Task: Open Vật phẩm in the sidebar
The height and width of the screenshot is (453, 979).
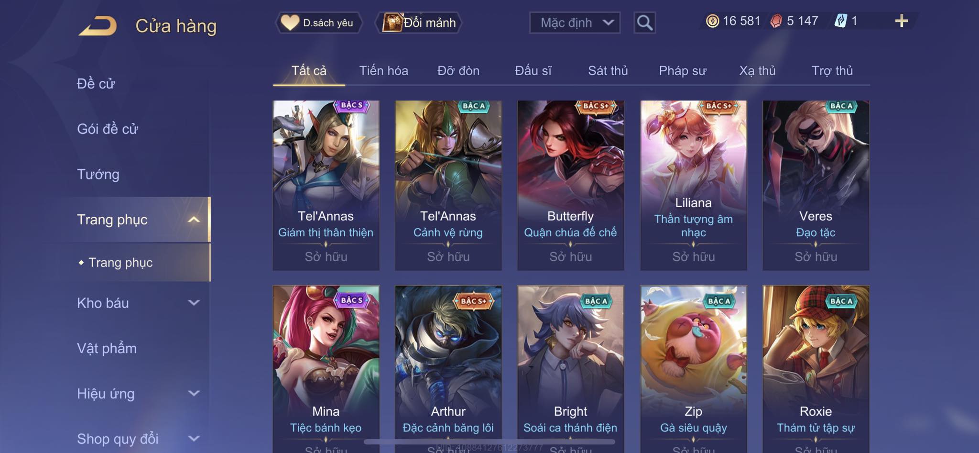Action: [107, 348]
